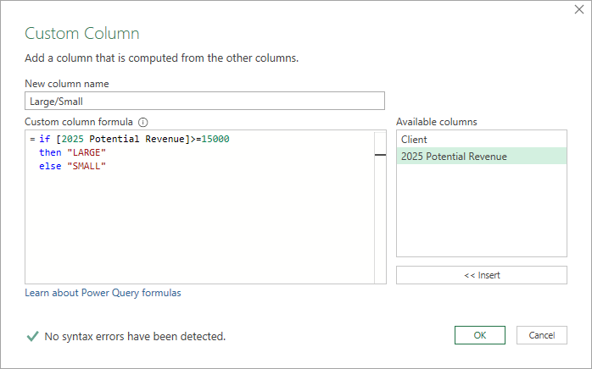Click the 15000 value in the formula
The image size is (592, 369).
pos(215,139)
